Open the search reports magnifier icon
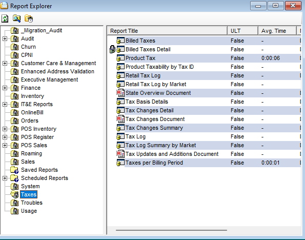 (x=17, y=18)
